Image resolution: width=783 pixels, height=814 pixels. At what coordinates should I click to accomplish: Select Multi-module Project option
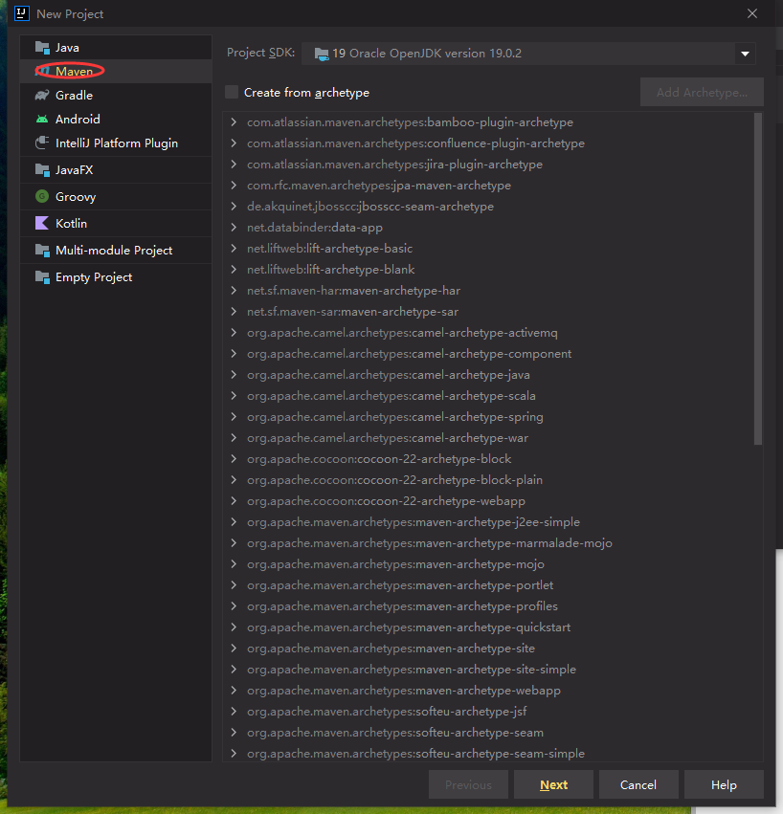click(x=116, y=251)
